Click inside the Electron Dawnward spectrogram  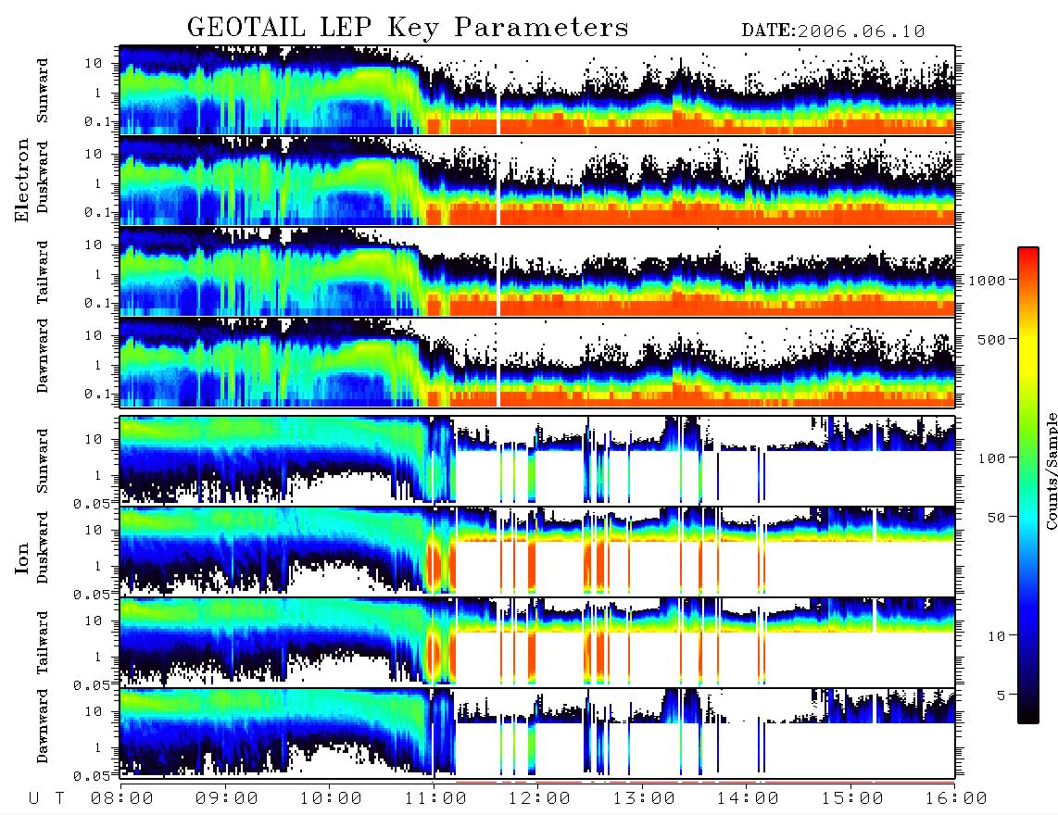click(537, 362)
